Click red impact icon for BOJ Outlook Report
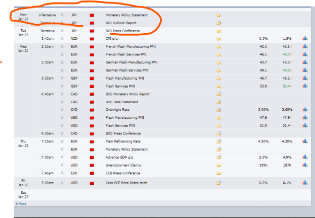 tap(92, 23)
